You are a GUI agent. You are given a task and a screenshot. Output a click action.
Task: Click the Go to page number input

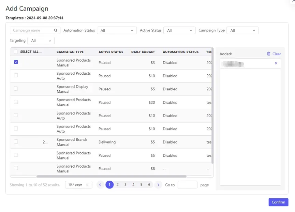click(x=188, y=185)
